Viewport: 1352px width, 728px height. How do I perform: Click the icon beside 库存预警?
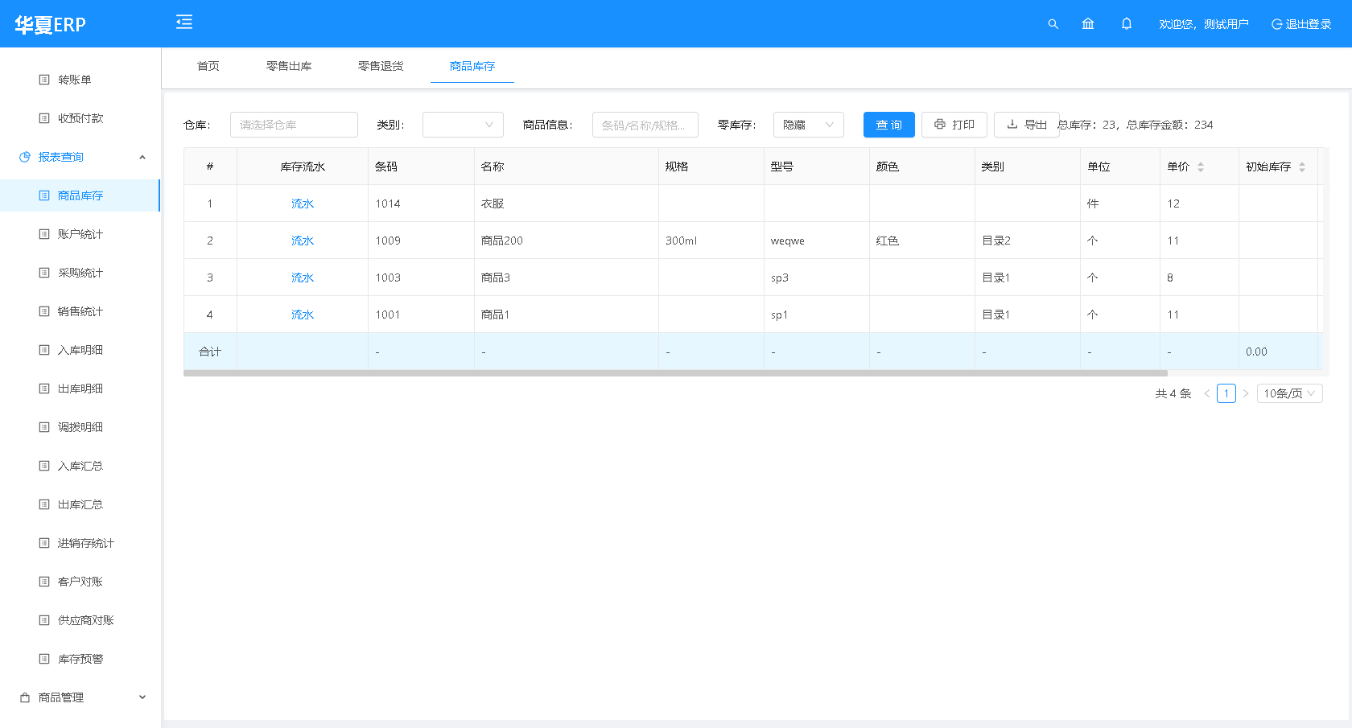tap(44, 659)
